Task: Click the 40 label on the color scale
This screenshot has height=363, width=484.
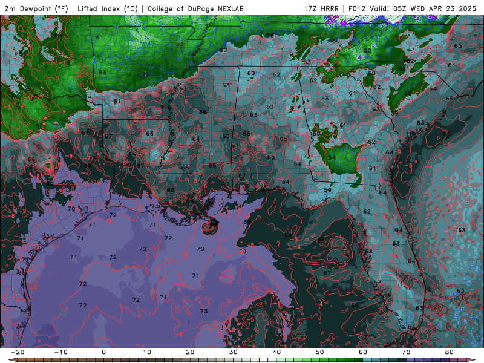Action: (276, 352)
